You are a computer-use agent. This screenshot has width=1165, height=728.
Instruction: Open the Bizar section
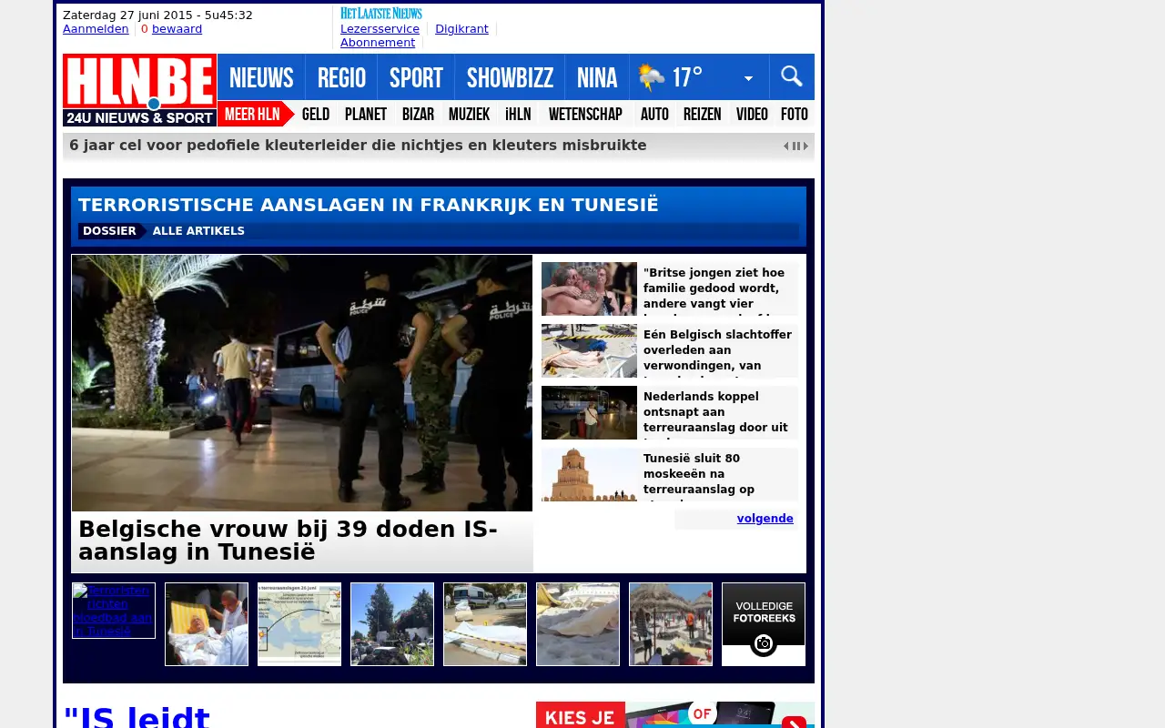point(418,114)
